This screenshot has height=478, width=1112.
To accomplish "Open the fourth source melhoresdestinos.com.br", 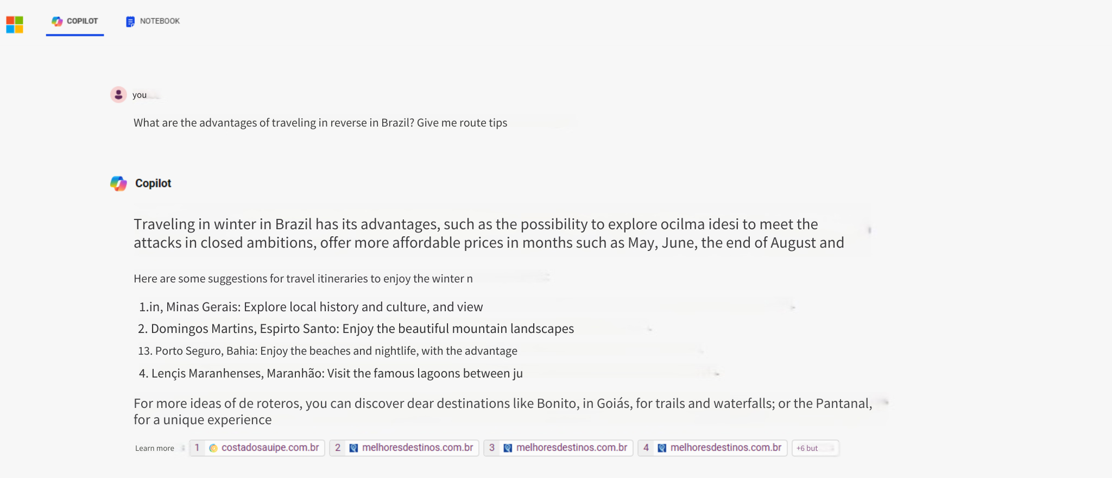I will [725, 448].
